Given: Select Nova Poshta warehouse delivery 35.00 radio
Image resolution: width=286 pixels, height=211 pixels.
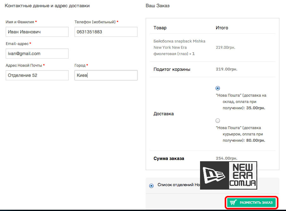Looking at the screenshot, I should click(x=218, y=88).
